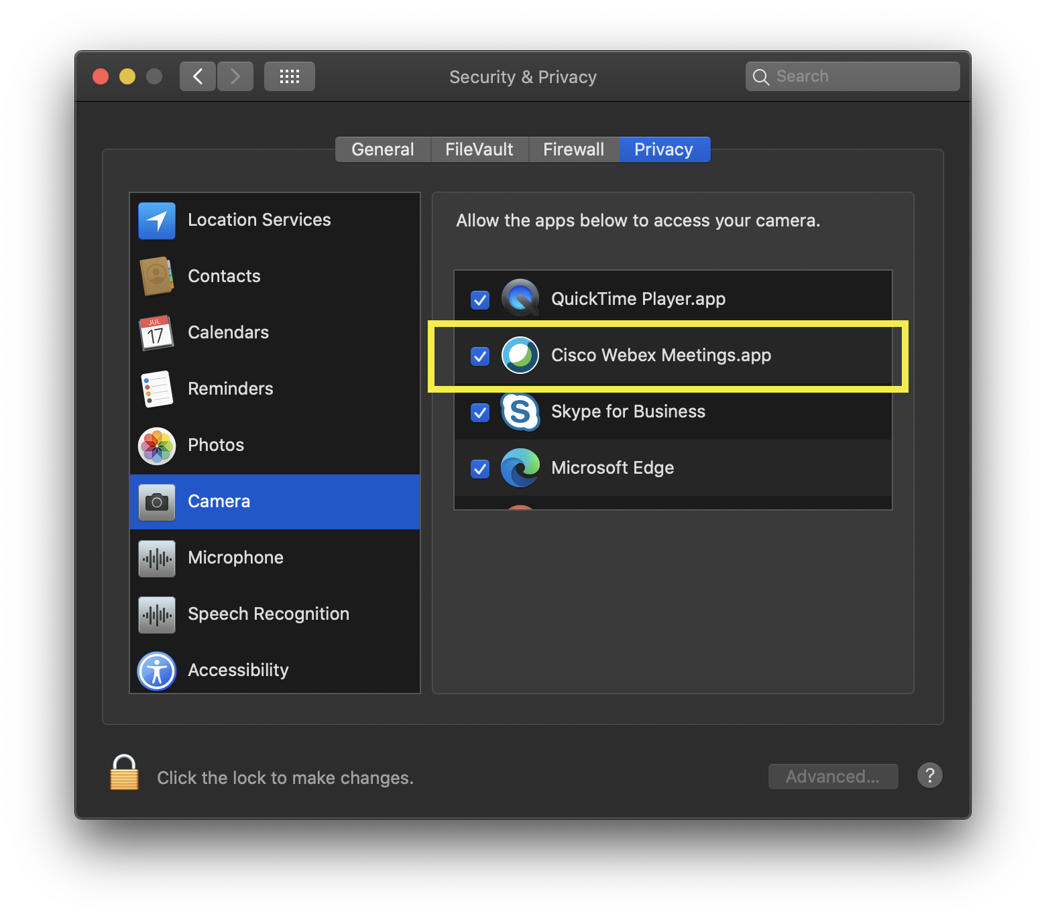
Task: Click the Microsoft Edge name
Action: tap(613, 468)
